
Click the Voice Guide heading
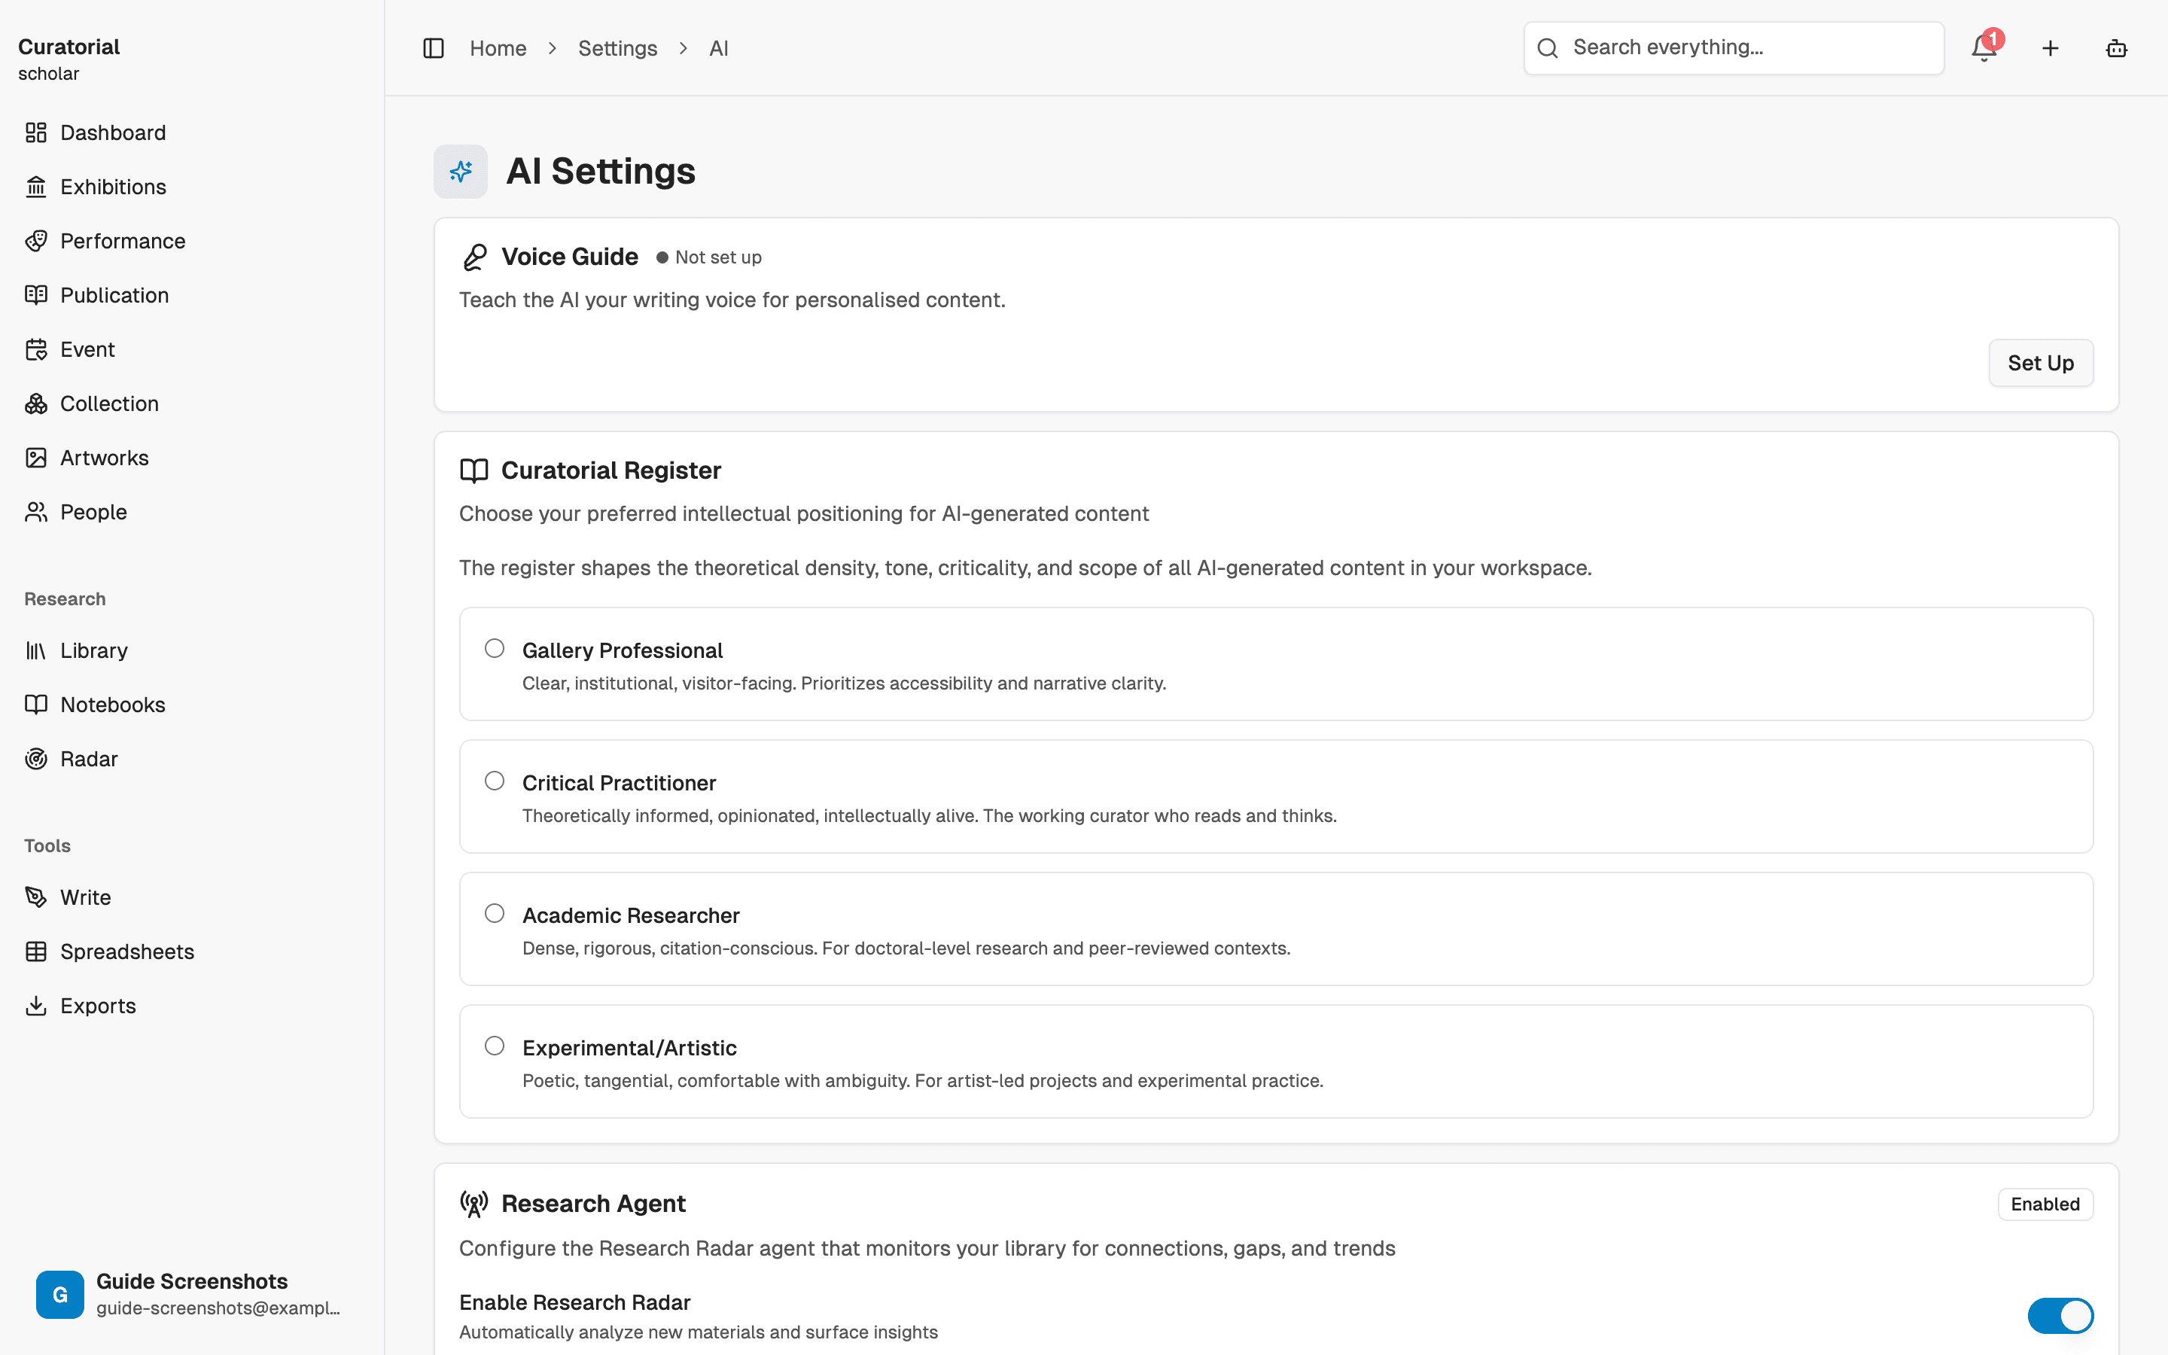570,257
